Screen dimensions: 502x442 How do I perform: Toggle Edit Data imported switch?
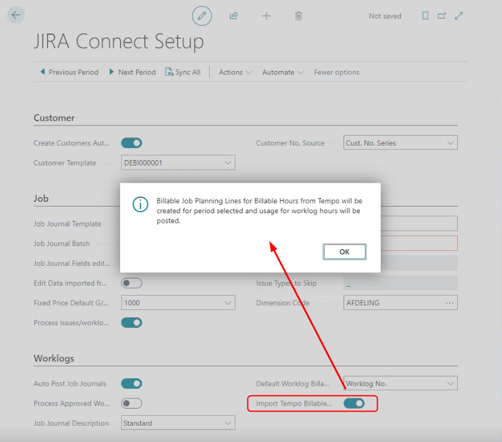point(131,283)
